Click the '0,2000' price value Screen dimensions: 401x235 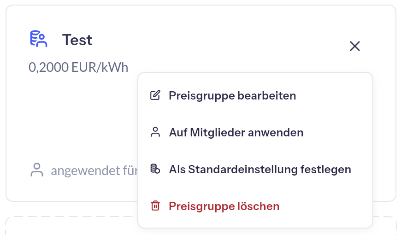[48, 67]
